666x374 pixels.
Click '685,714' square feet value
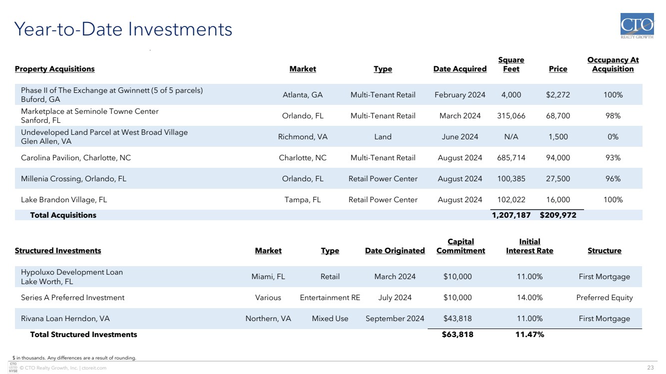(x=511, y=158)
